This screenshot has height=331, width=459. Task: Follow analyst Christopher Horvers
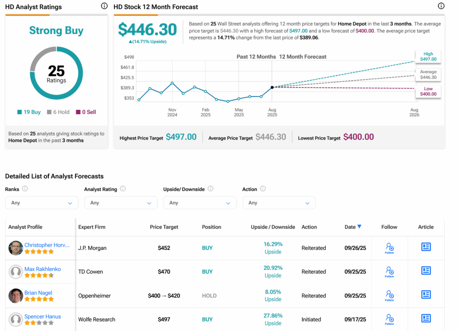[389, 248]
